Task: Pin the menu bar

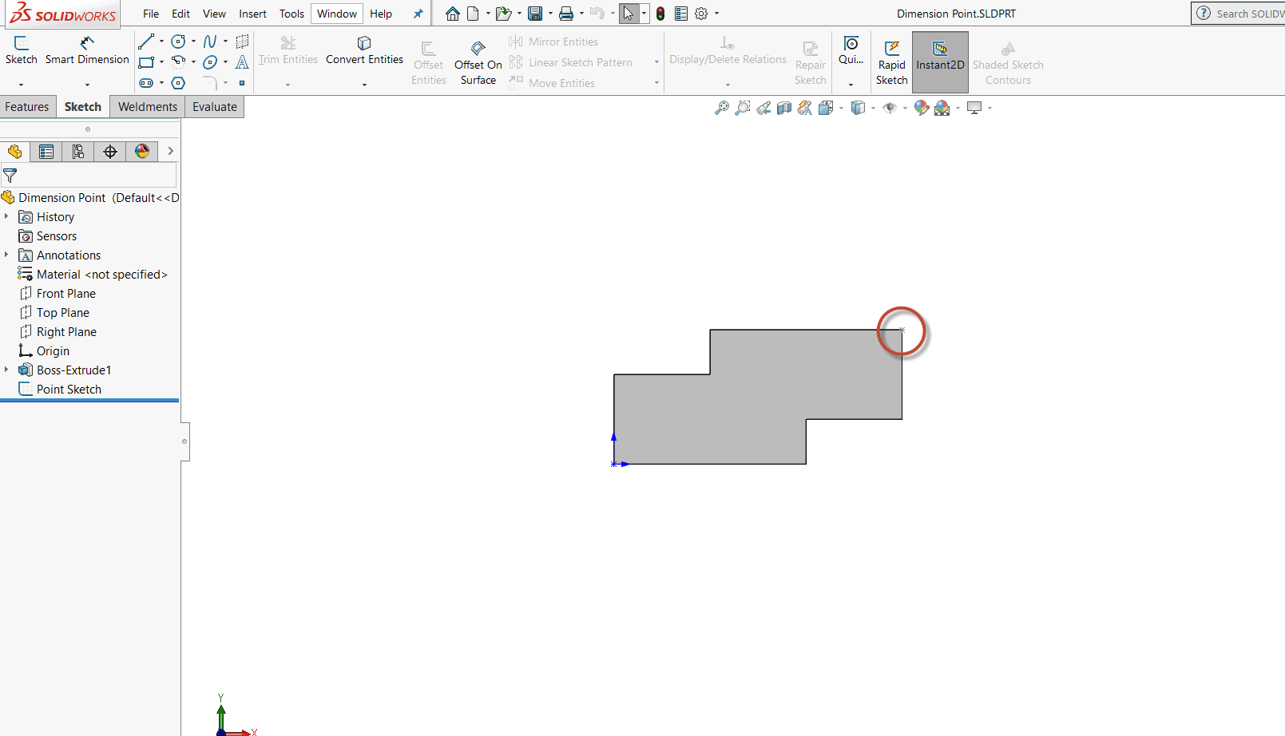Action: pyautogui.click(x=418, y=14)
